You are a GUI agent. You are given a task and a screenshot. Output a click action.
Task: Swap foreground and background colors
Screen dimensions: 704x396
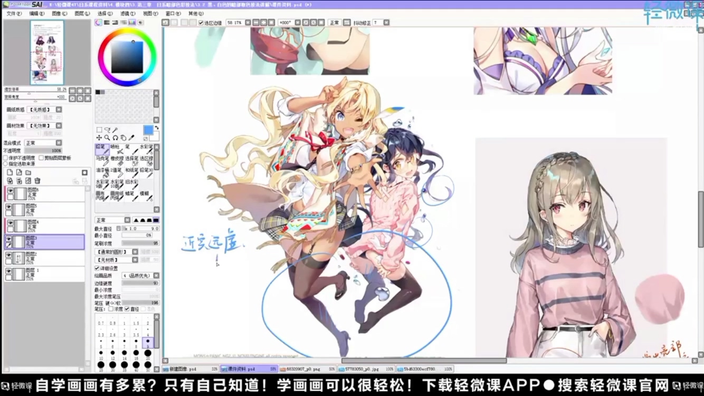click(157, 128)
